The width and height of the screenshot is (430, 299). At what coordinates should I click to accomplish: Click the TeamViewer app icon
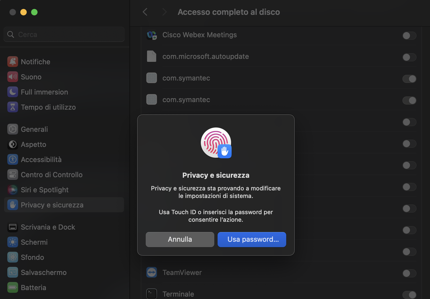point(152,272)
